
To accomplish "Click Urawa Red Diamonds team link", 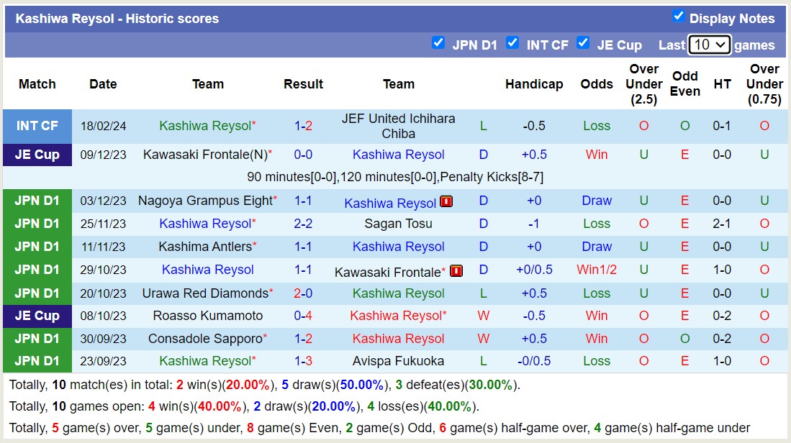I will tap(205, 293).
